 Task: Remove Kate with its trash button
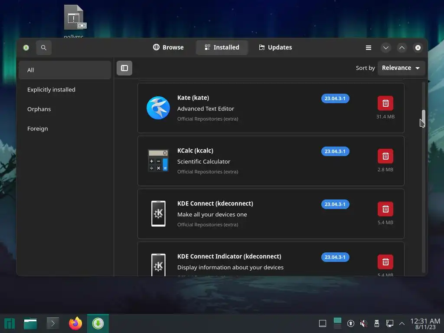(385, 103)
